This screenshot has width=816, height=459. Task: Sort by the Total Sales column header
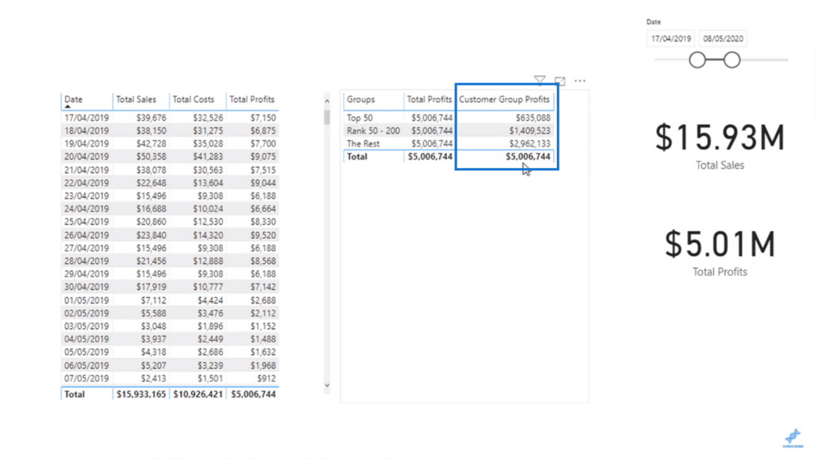click(x=136, y=100)
